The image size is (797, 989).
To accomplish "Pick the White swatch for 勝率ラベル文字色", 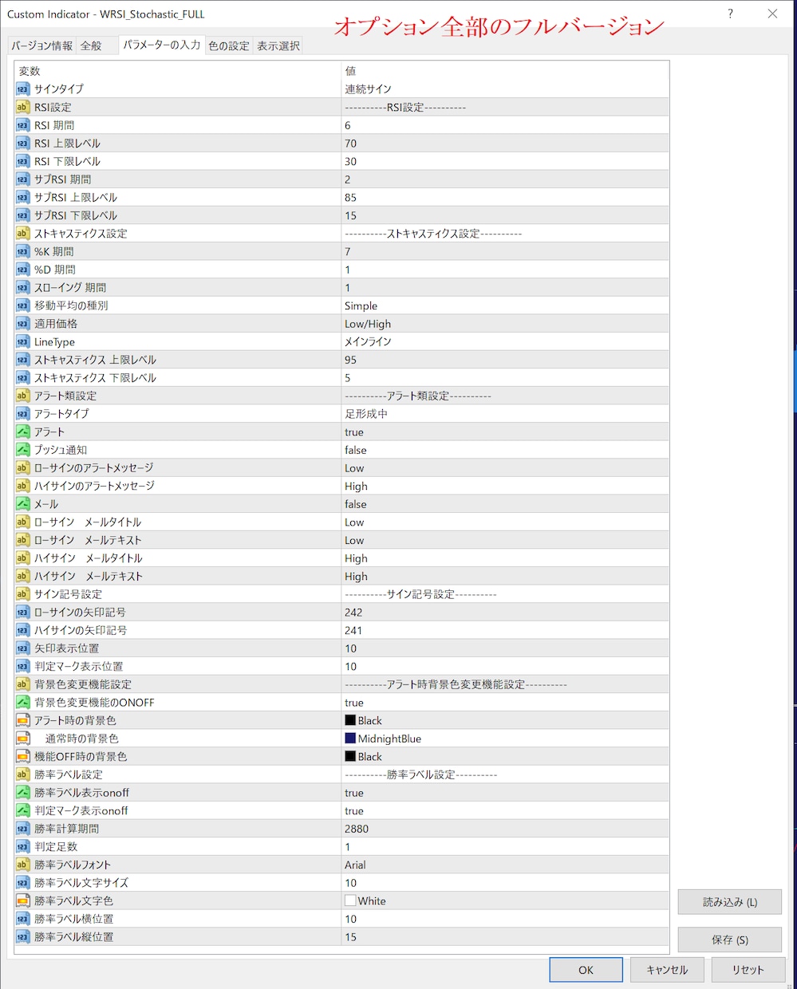I will coord(350,900).
